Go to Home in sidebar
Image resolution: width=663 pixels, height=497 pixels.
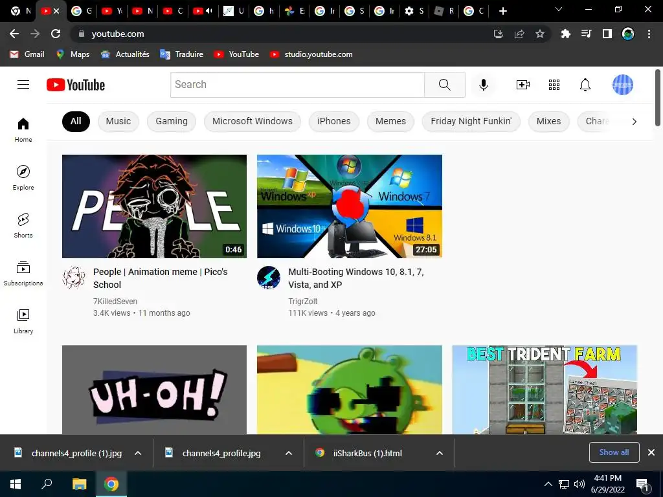[x=23, y=129]
